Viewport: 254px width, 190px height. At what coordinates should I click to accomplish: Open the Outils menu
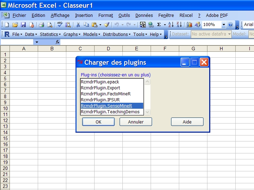point(124,15)
